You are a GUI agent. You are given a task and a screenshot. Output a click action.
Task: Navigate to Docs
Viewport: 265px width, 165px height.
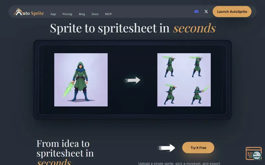coord(95,14)
